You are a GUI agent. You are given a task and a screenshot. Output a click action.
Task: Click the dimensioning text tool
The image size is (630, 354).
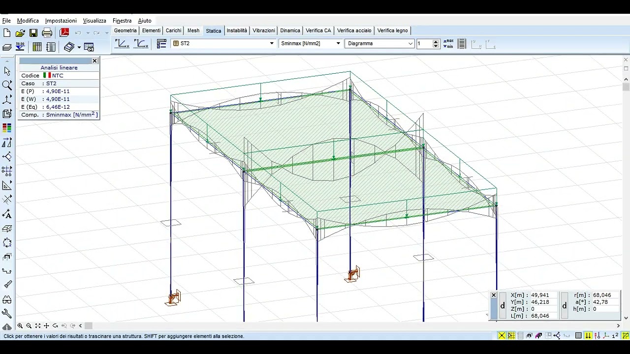(7, 214)
